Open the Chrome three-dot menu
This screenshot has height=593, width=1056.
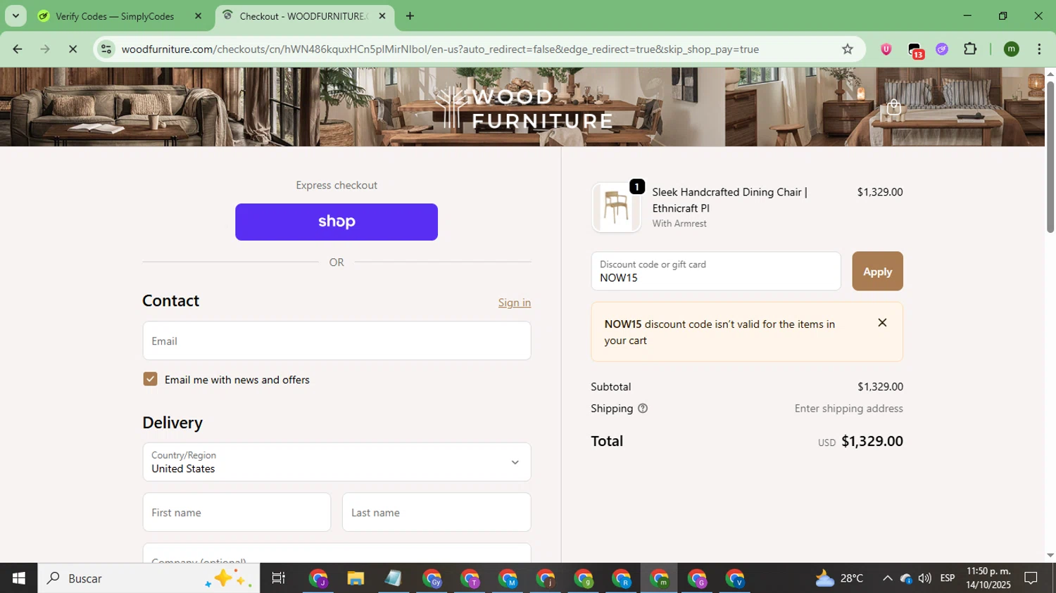pyautogui.click(x=1039, y=49)
